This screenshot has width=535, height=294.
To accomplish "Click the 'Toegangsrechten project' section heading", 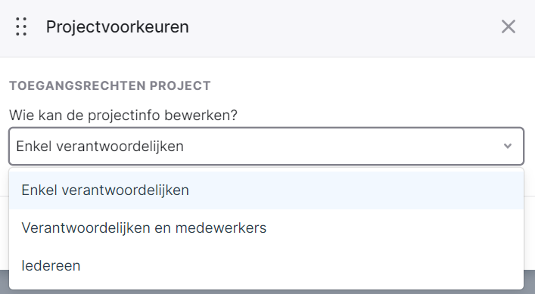I will [110, 85].
